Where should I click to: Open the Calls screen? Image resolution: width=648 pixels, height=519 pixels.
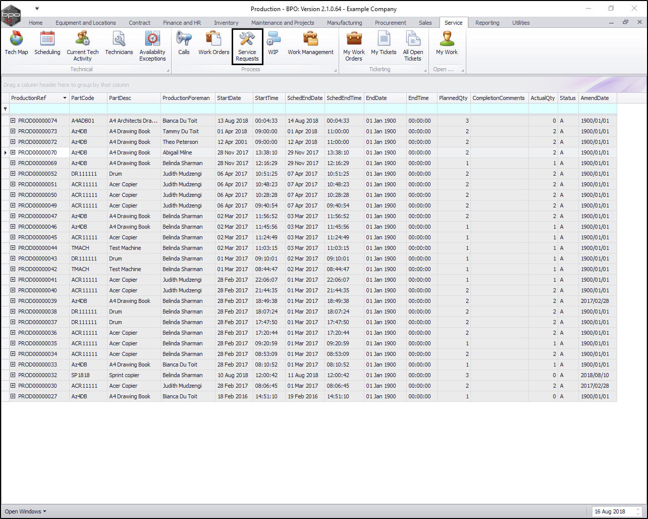point(184,43)
